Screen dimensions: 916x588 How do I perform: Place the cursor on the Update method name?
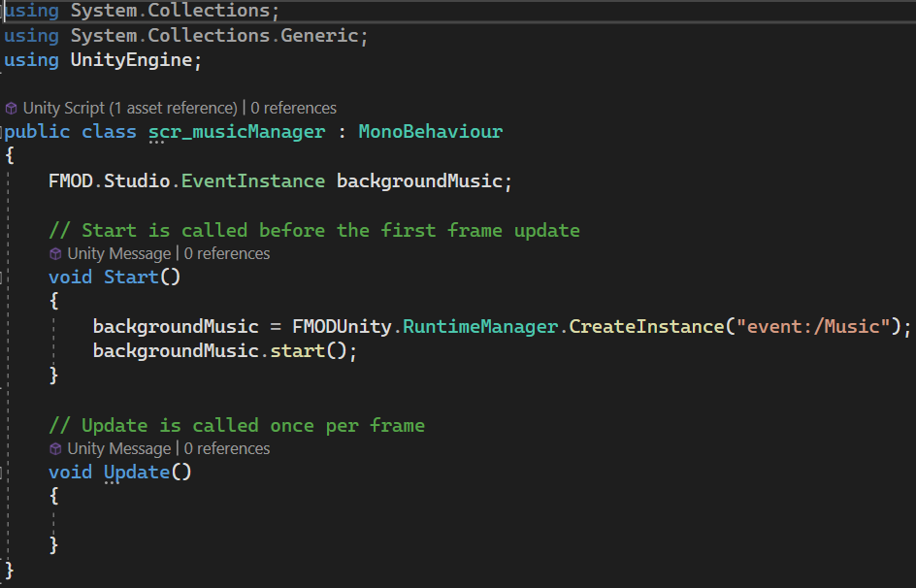(x=137, y=473)
